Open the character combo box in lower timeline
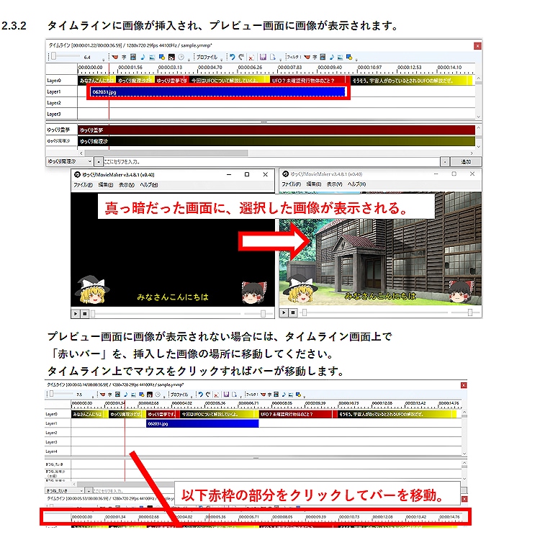540x540 pixels. click(64, 490)
